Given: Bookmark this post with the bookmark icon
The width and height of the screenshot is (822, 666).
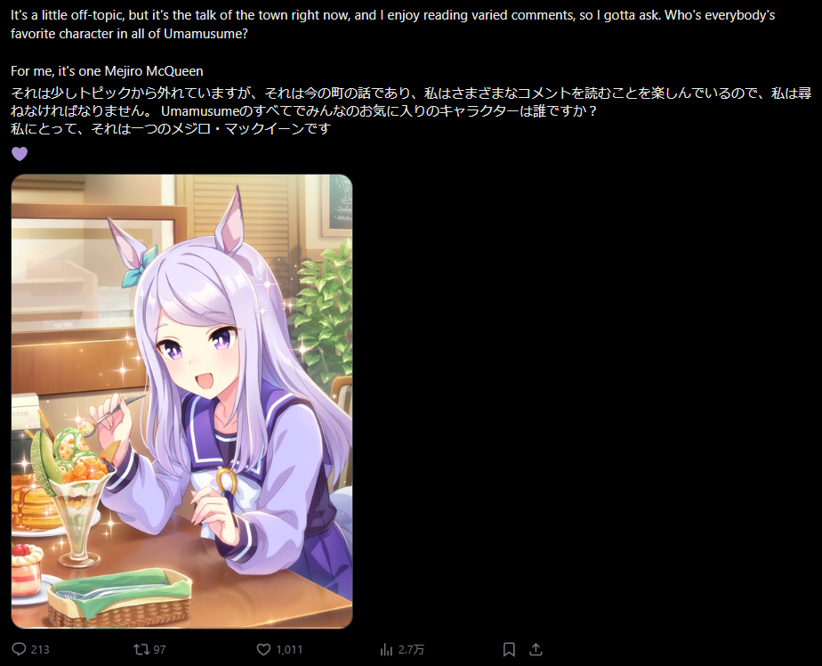Looking at the screenshot, I should point(509,650).
